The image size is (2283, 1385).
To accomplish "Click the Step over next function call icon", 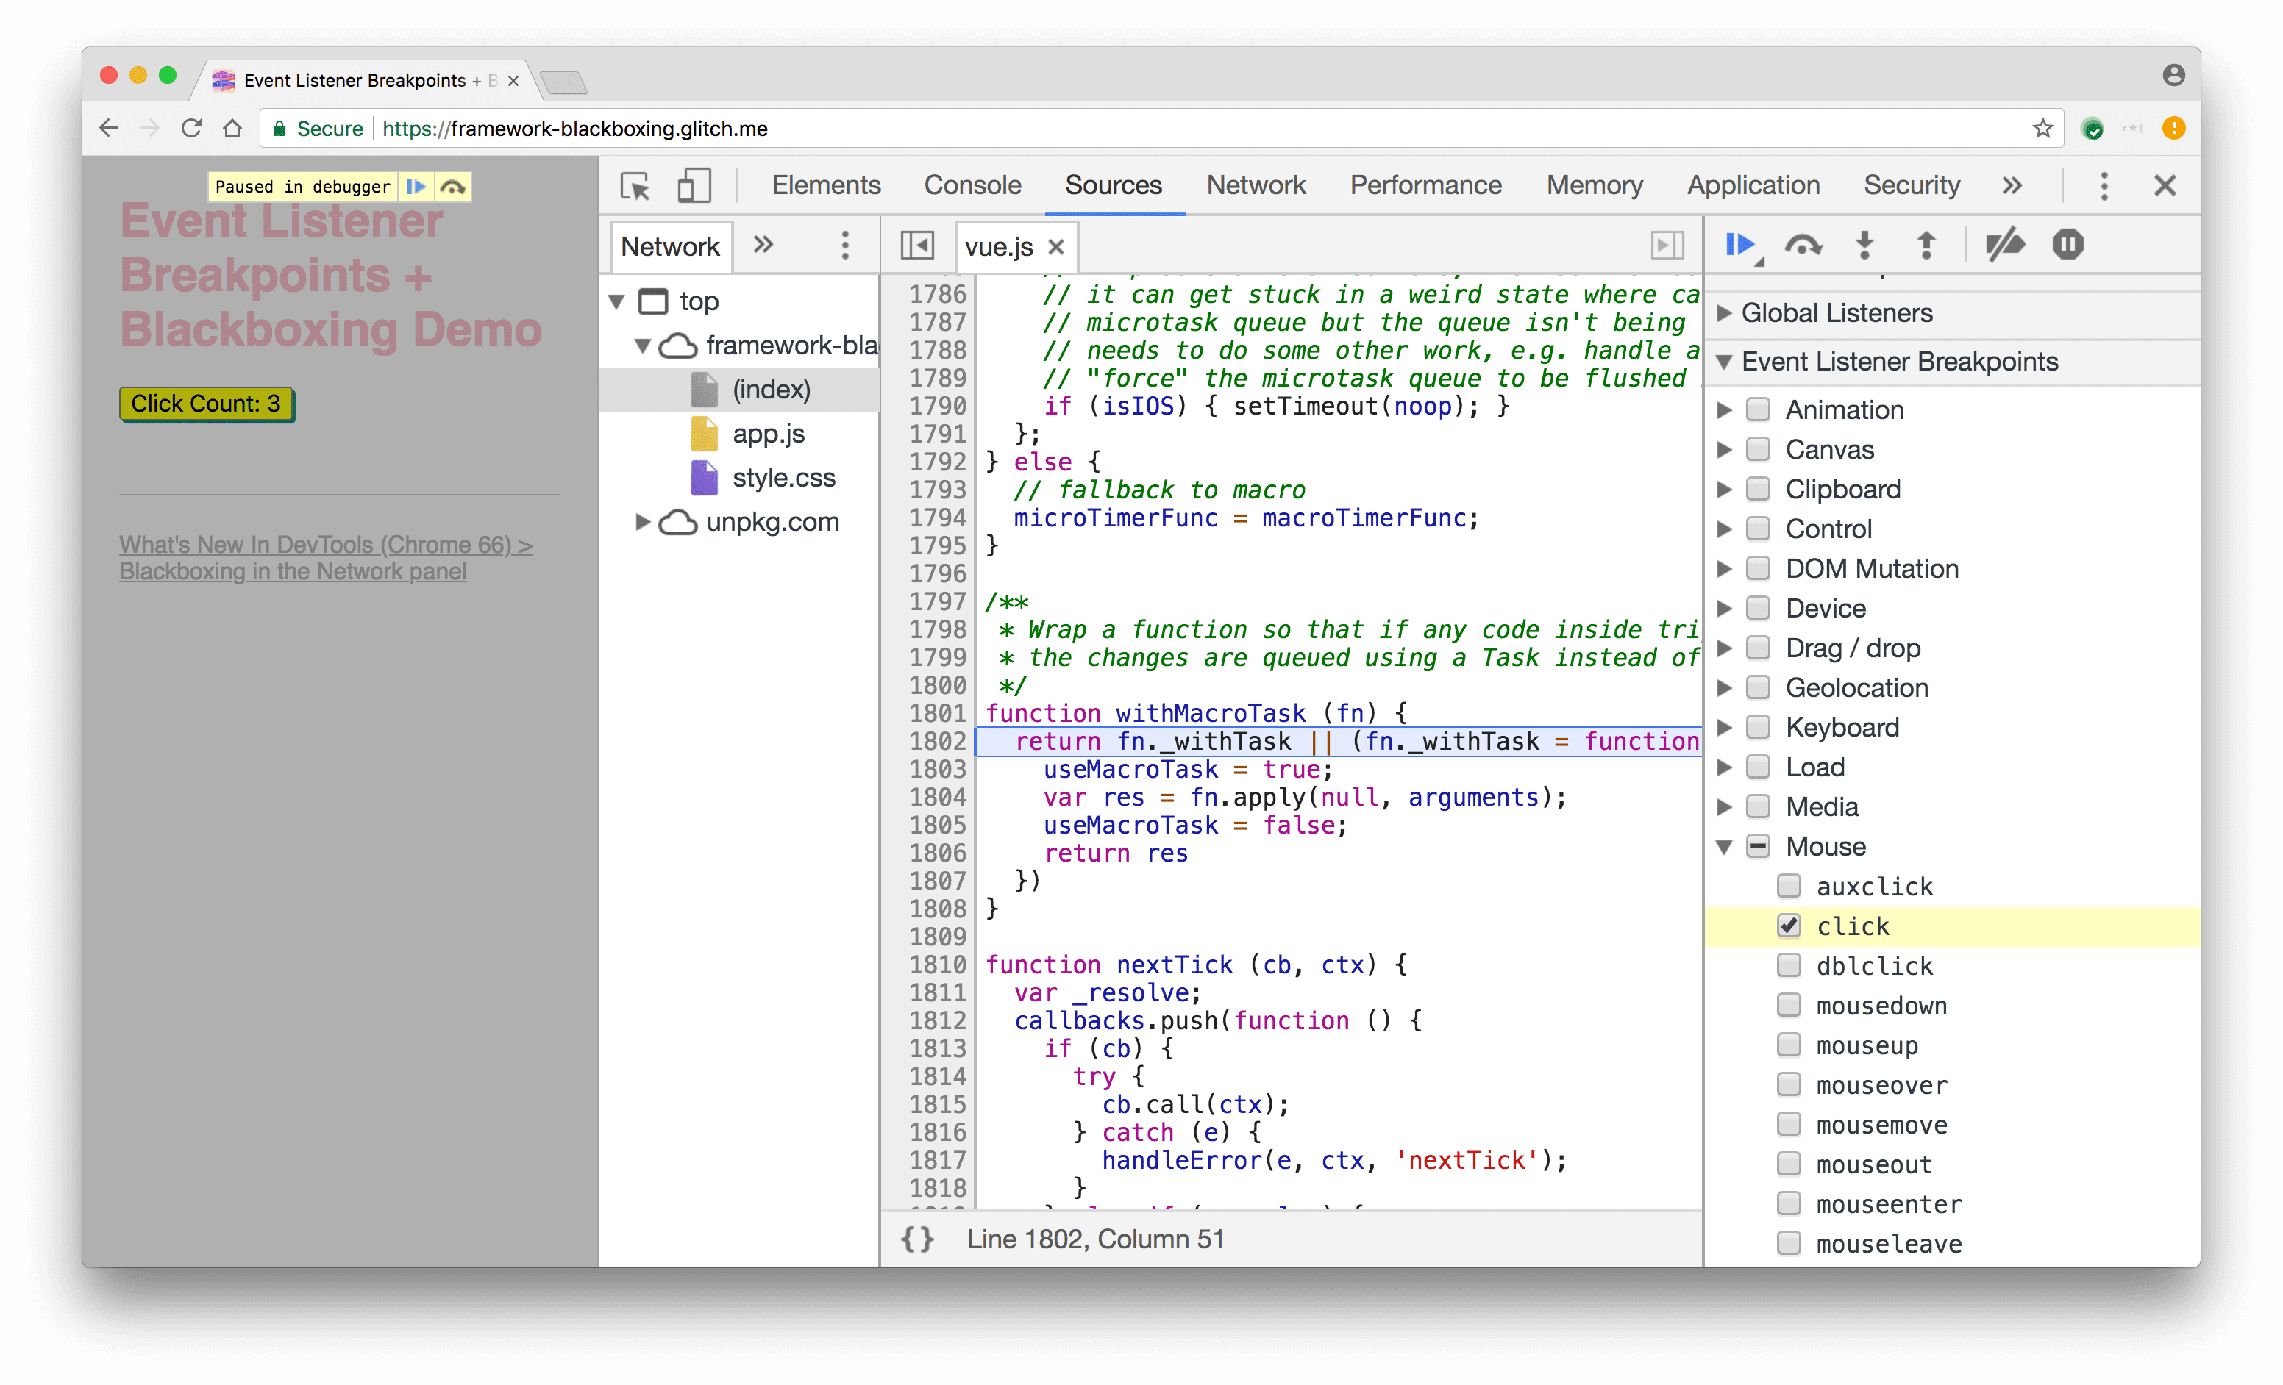I will point(1805,244).
